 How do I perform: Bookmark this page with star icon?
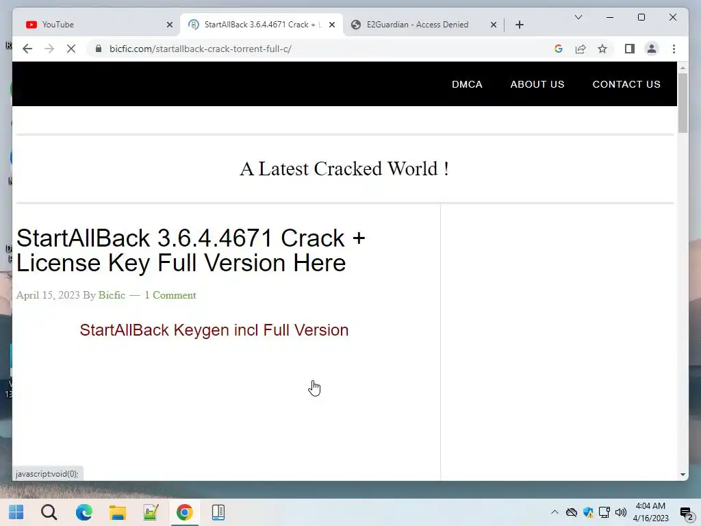click(x=602, y=49)
